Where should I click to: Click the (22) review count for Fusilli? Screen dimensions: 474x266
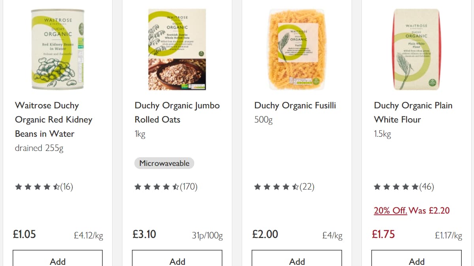pos(307,187)
